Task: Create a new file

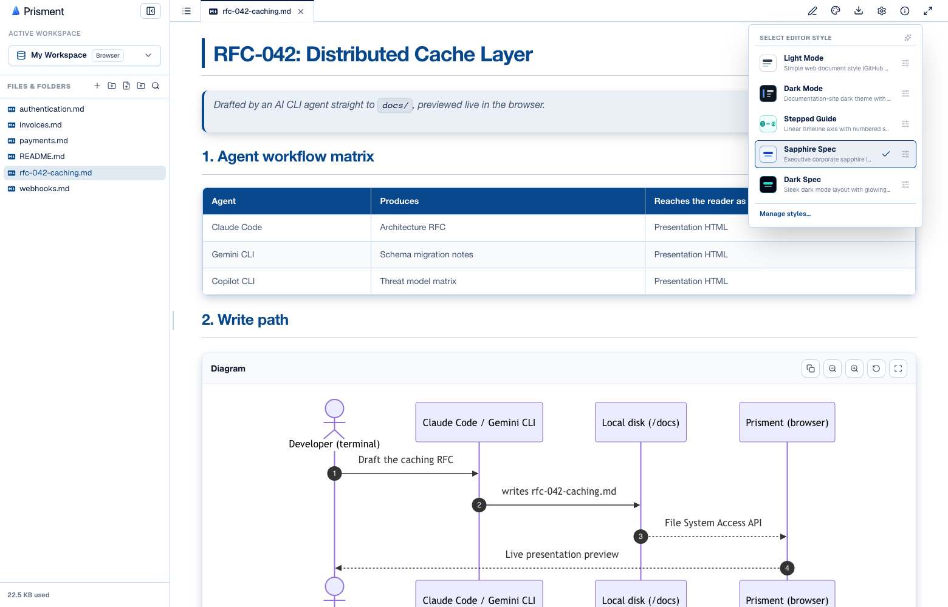Action: click(x=126, y=86)
